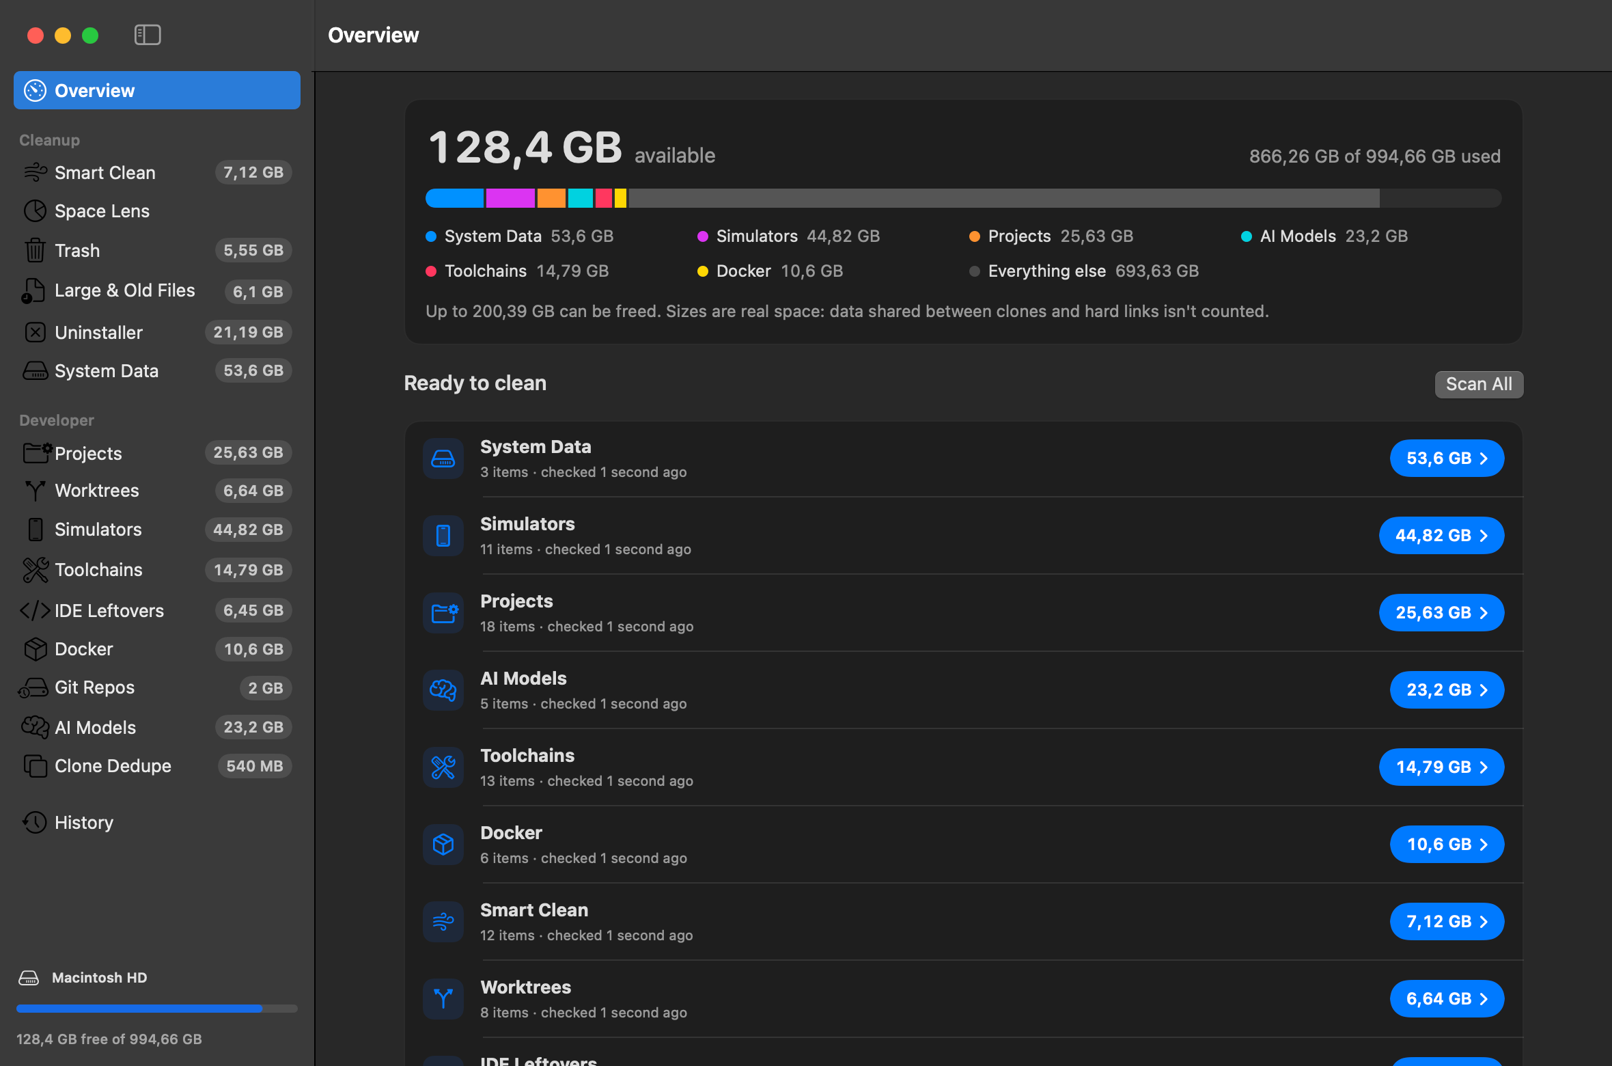The height and width of the screenshot is (1066, 1612).
Task: Click the Git Repos drive icon
Action: click(x=33, y=687)
